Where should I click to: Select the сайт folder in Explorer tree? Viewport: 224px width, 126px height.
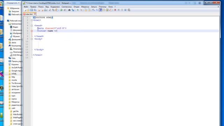click(x=13, y=108)
